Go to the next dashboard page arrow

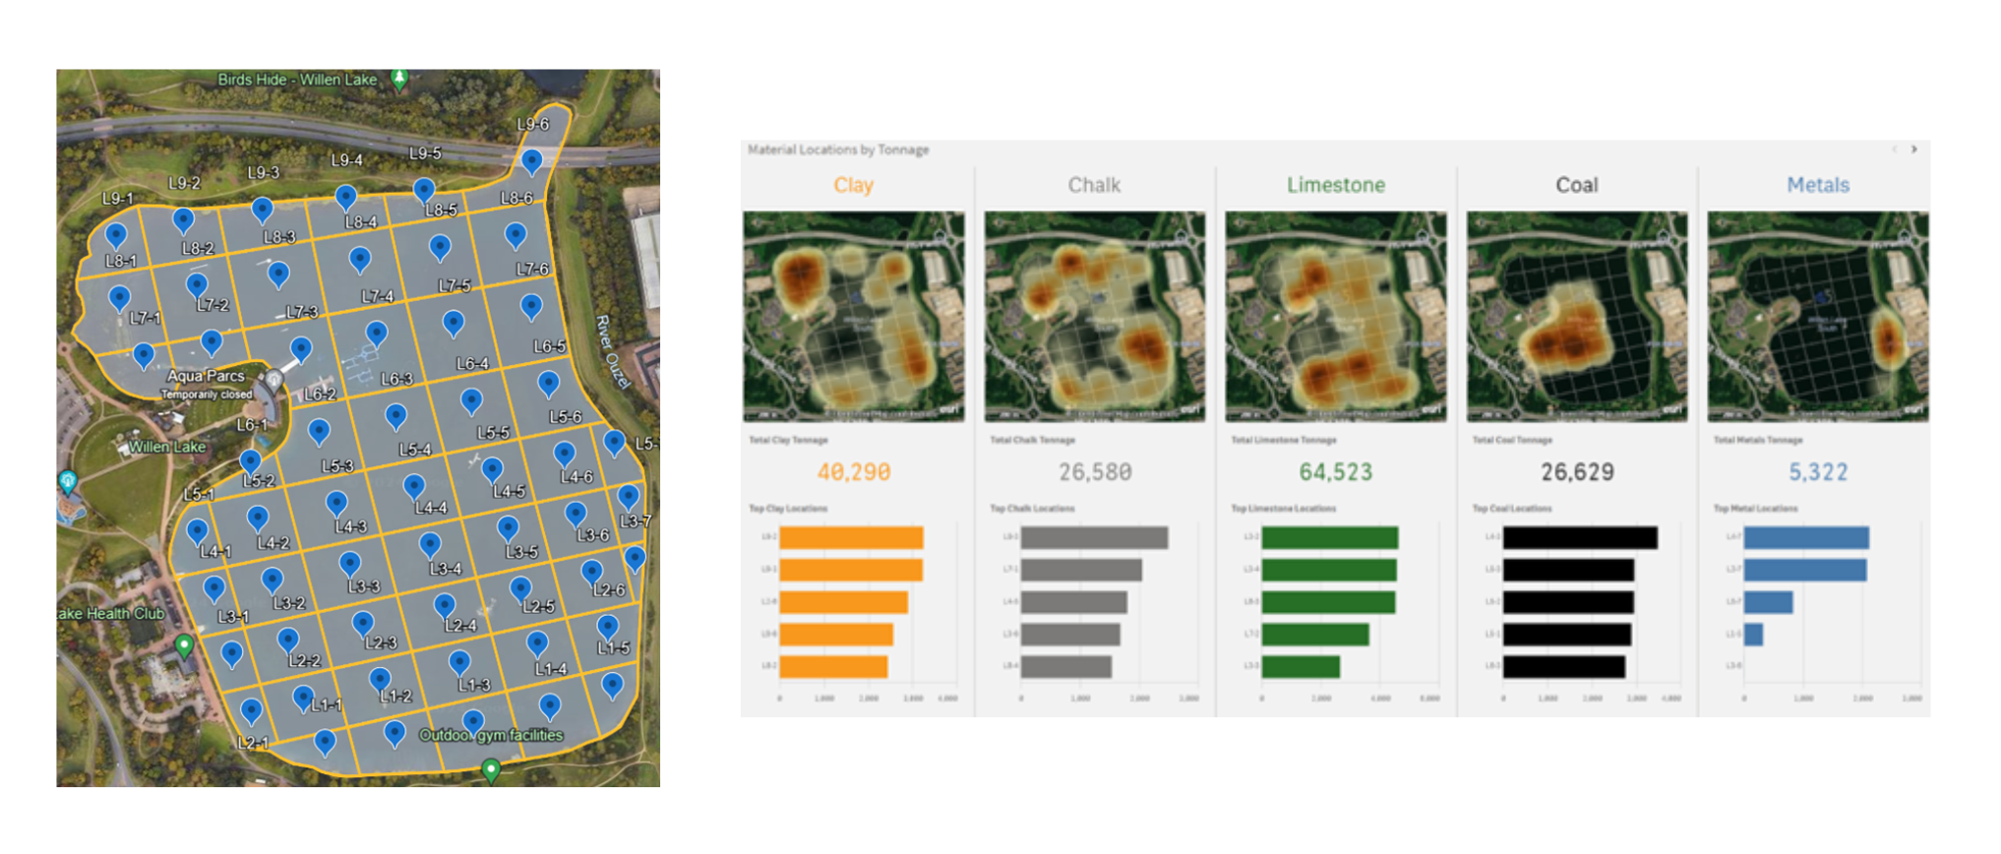coord(1913,150)
